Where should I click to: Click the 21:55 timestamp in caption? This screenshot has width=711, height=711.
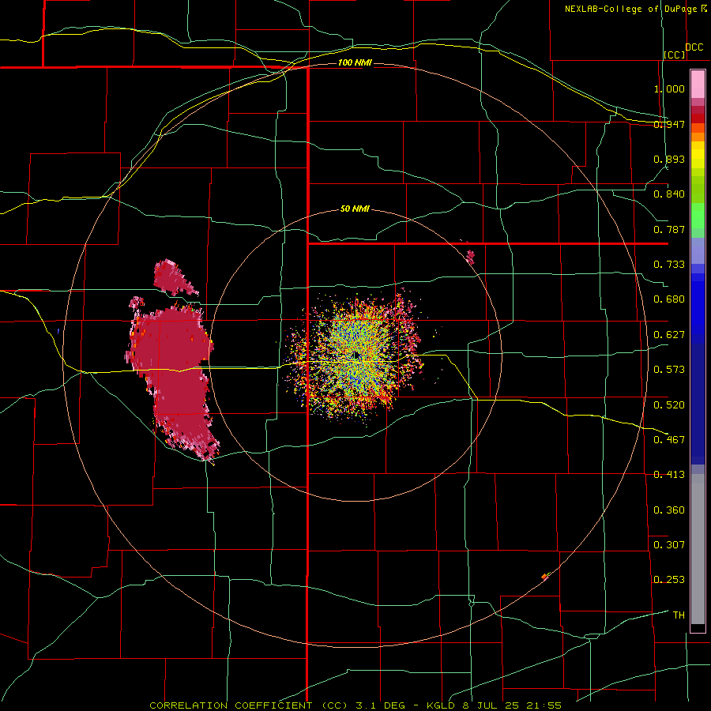tap(544, 705)
